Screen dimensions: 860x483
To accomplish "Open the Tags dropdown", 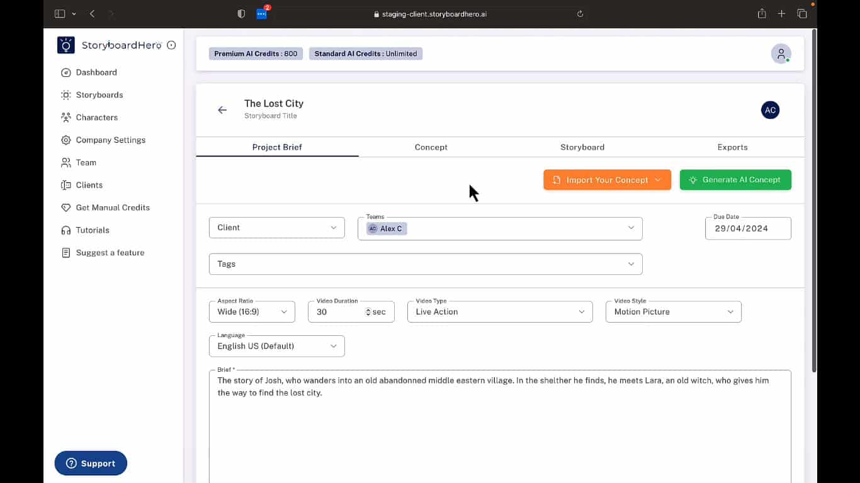I will pyautogui.click(x=426, y=264).
